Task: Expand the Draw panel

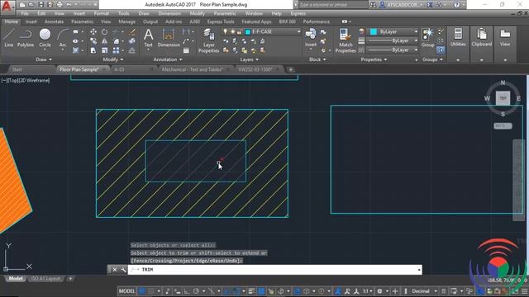Action: 44,59
